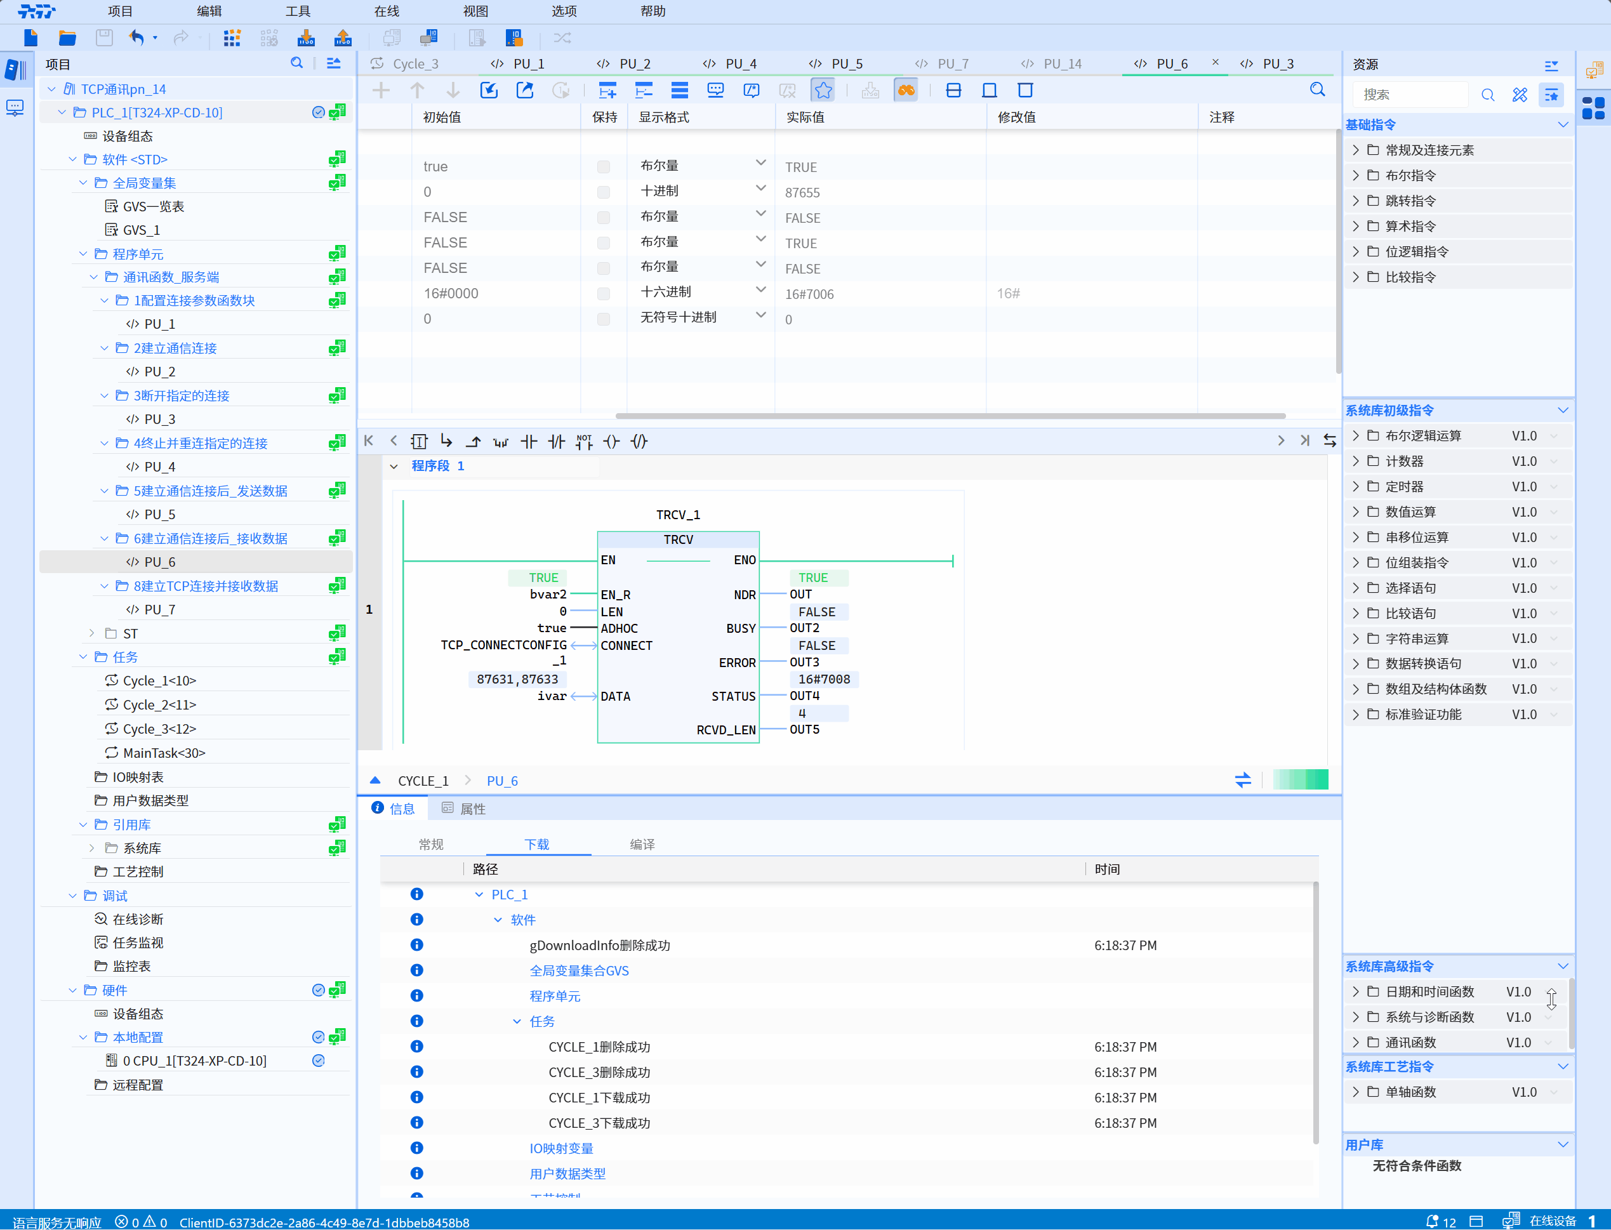Click the search icon in project panel
1611x1230 pixels.
(x=296, y=63)
